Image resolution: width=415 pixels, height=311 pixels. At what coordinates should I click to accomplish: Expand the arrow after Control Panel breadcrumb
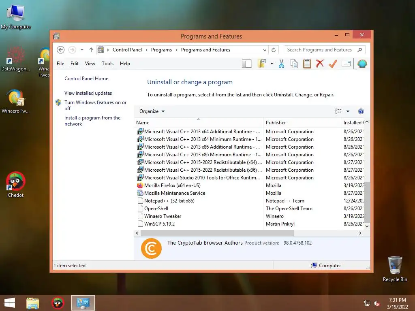pyautogui.click(x=147, y=50)
